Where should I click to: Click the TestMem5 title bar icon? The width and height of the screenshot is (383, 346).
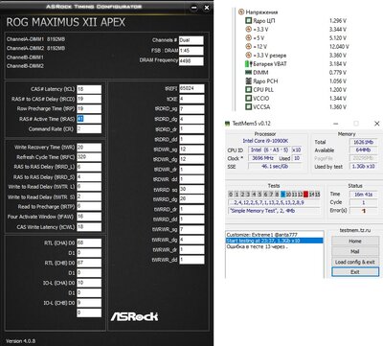227,124
